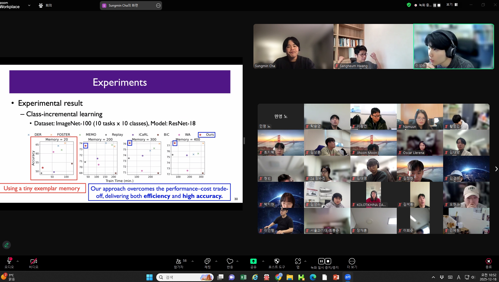Turn on the video camera
Image resolution: width=499 pixels, height=282 pixels.
[x=33, y=261]
